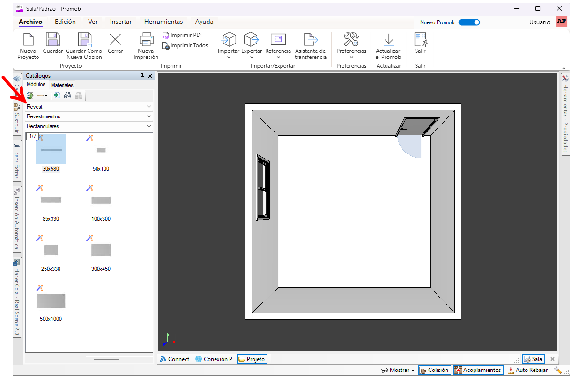Open Nueva Impresión from the ribbon
This screenshot has height=378, width=572.
(146, 46)
